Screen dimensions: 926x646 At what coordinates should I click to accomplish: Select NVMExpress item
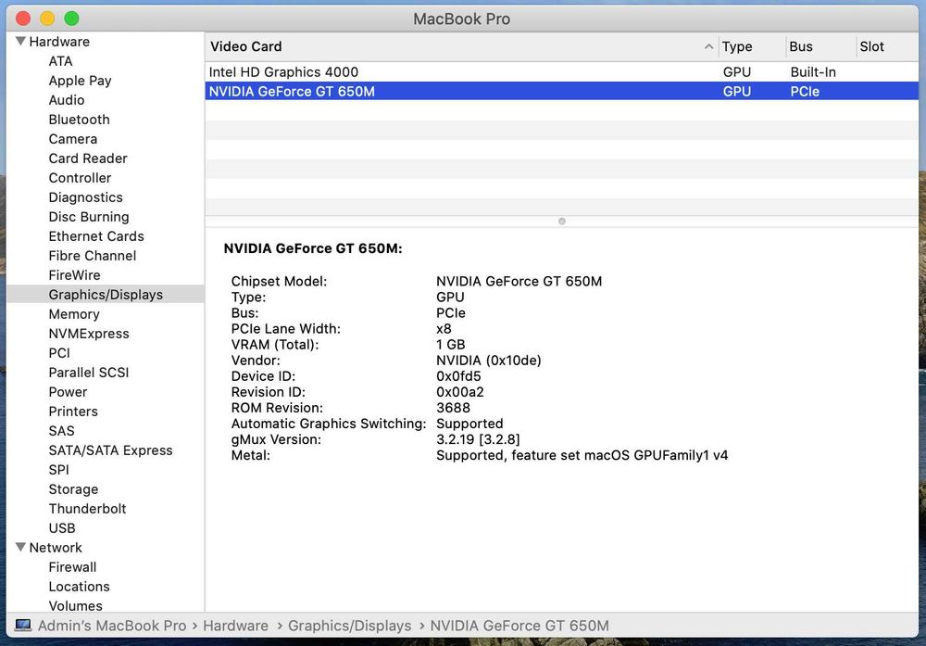click(89, 334)
